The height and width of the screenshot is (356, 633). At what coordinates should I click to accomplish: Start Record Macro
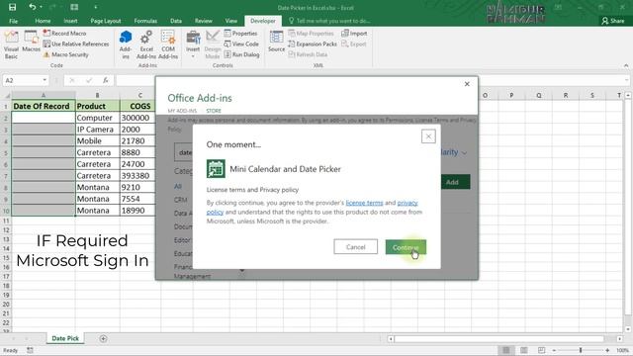64,33
